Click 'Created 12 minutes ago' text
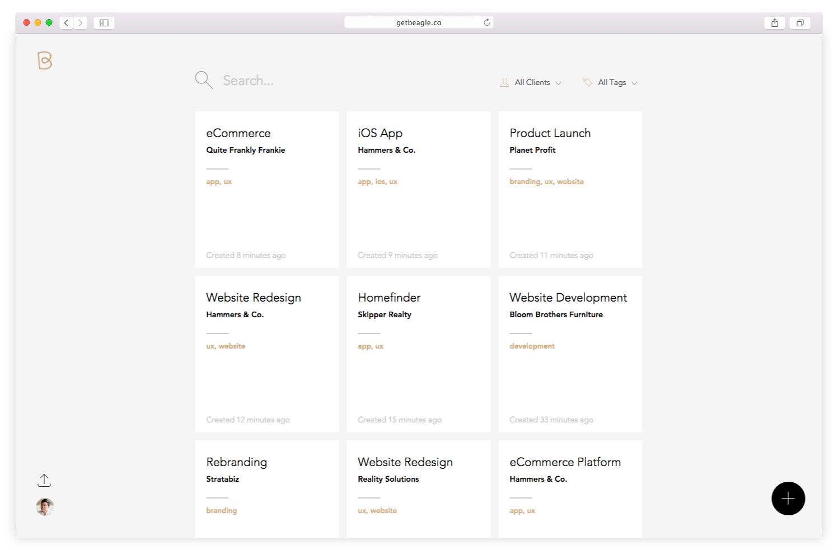 [248, 420]
